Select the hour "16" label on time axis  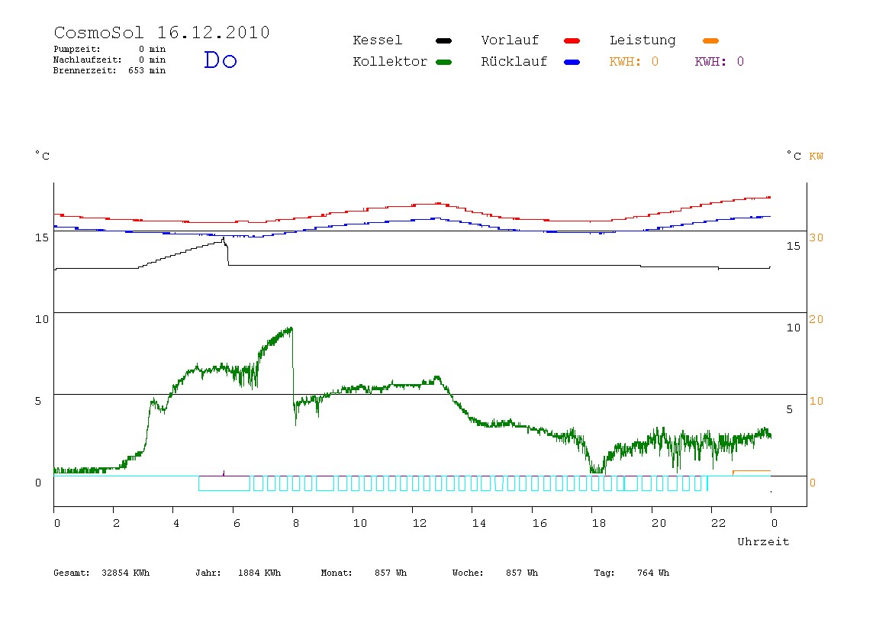point(539,523)
